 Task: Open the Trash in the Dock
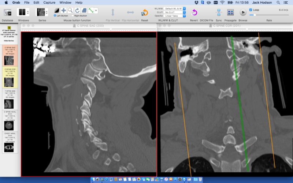(x=200, y=179)
